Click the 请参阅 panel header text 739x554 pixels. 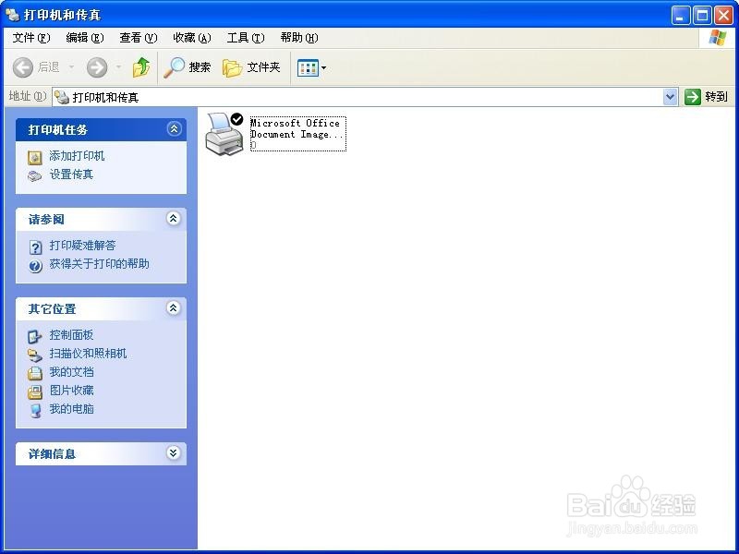point(46,220)
